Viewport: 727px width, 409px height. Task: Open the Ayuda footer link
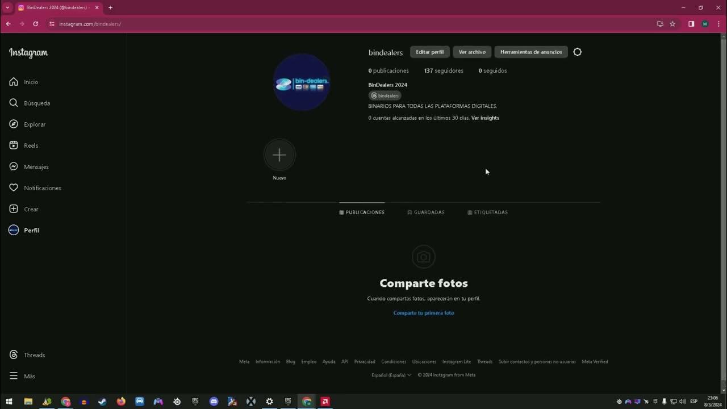coord(329,361)
